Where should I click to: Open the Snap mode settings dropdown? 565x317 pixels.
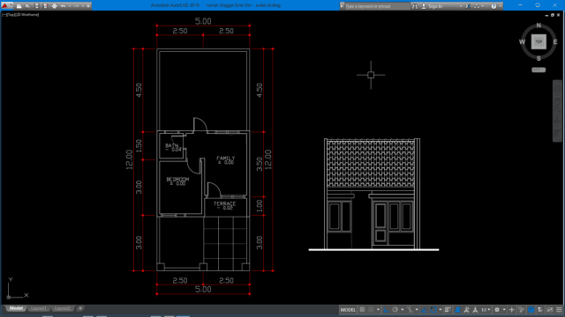[x=378, y=310]
